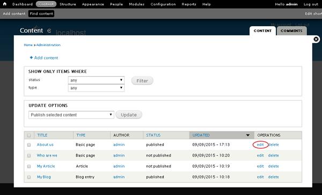Open the author admin link for My Blog
Viewport: 322px width, 195px height.
pyautogui.click(x=119, y=177)
